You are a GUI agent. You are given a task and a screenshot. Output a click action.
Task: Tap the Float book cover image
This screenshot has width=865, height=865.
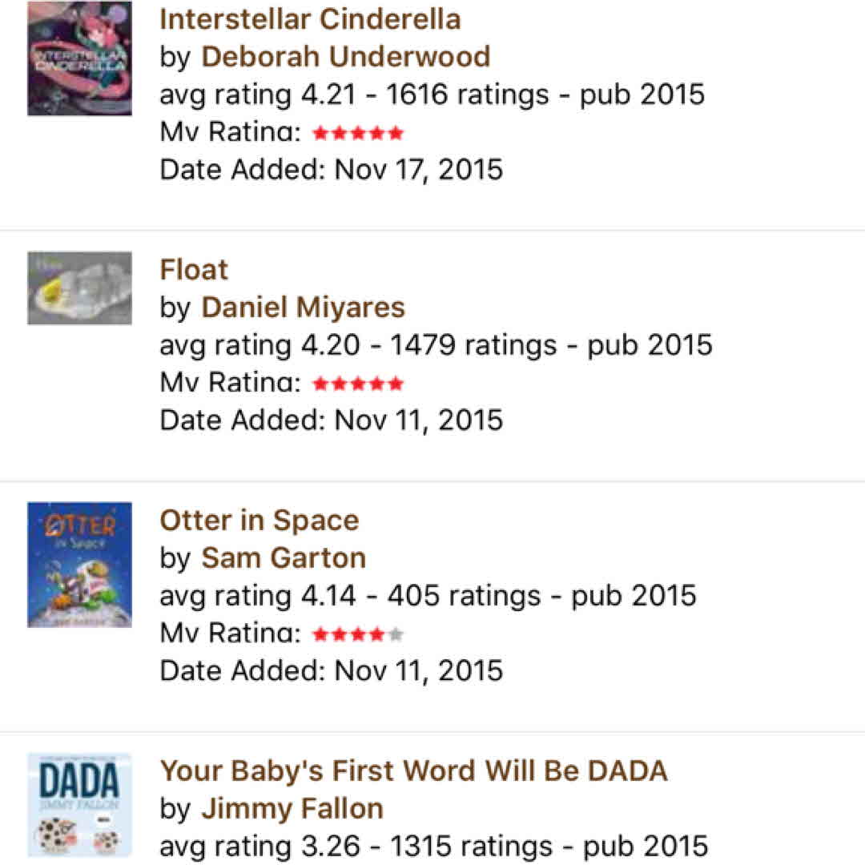tap(79, 288)
